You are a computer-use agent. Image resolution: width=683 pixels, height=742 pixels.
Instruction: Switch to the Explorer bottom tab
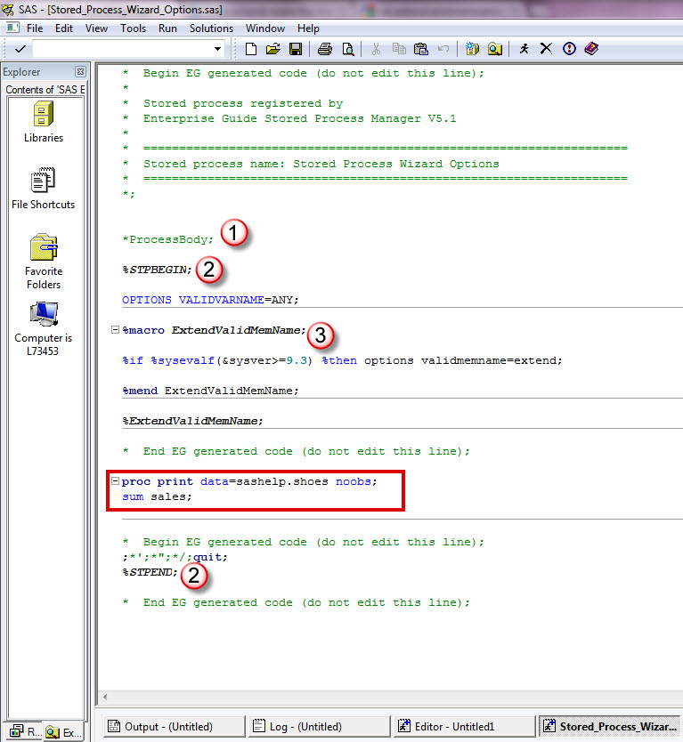(64, 732)
